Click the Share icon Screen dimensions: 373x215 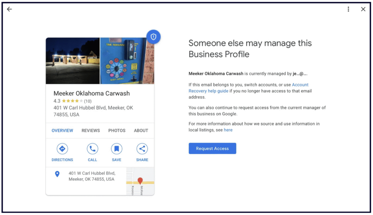142,149
